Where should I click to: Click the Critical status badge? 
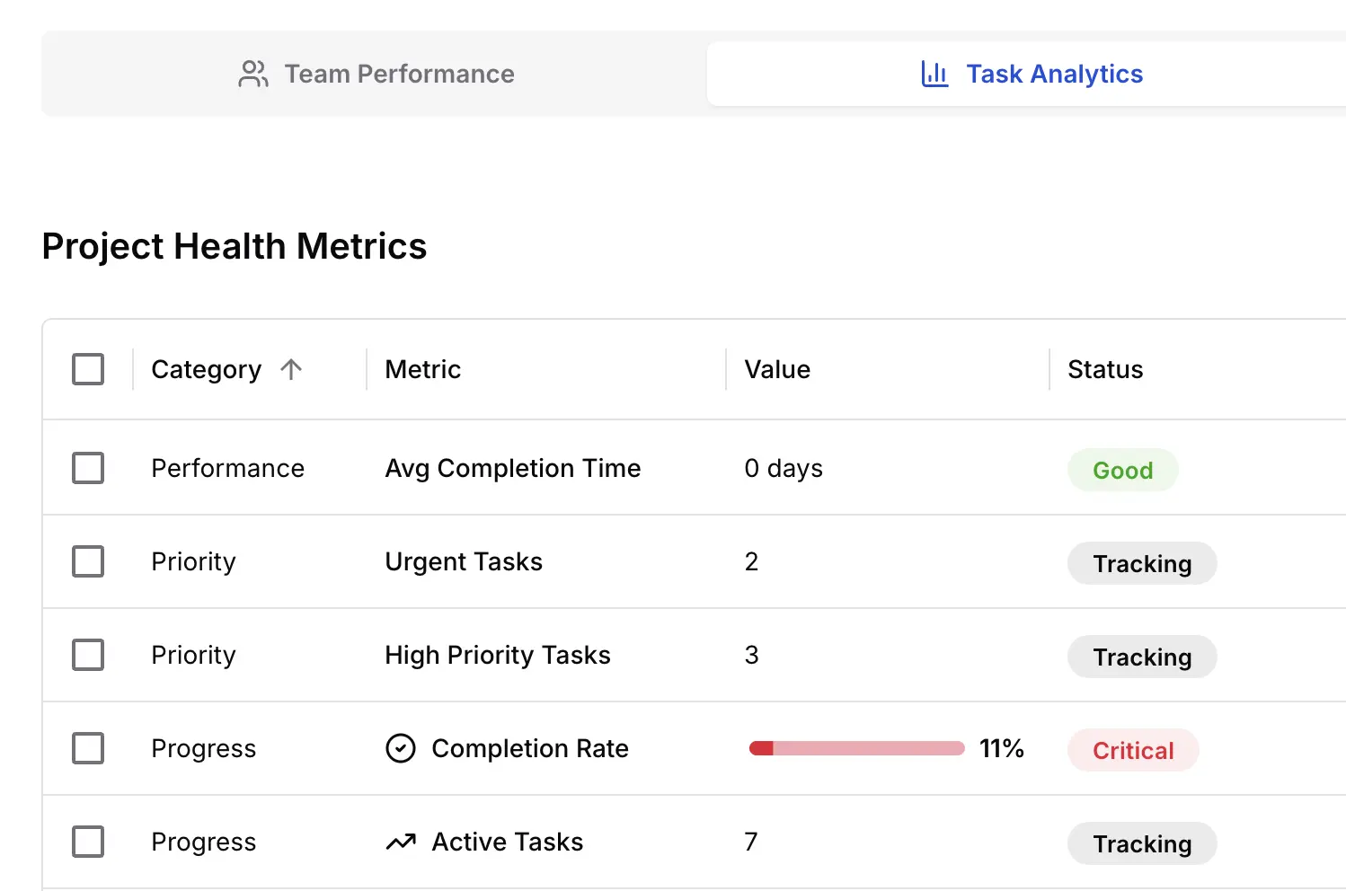[x=1132, y=750]
